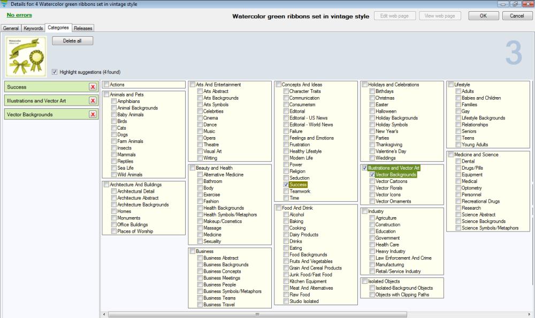Remove Vector Backgrounds with its red X
The image size is (535, 318).
click(x=93, y=114)
